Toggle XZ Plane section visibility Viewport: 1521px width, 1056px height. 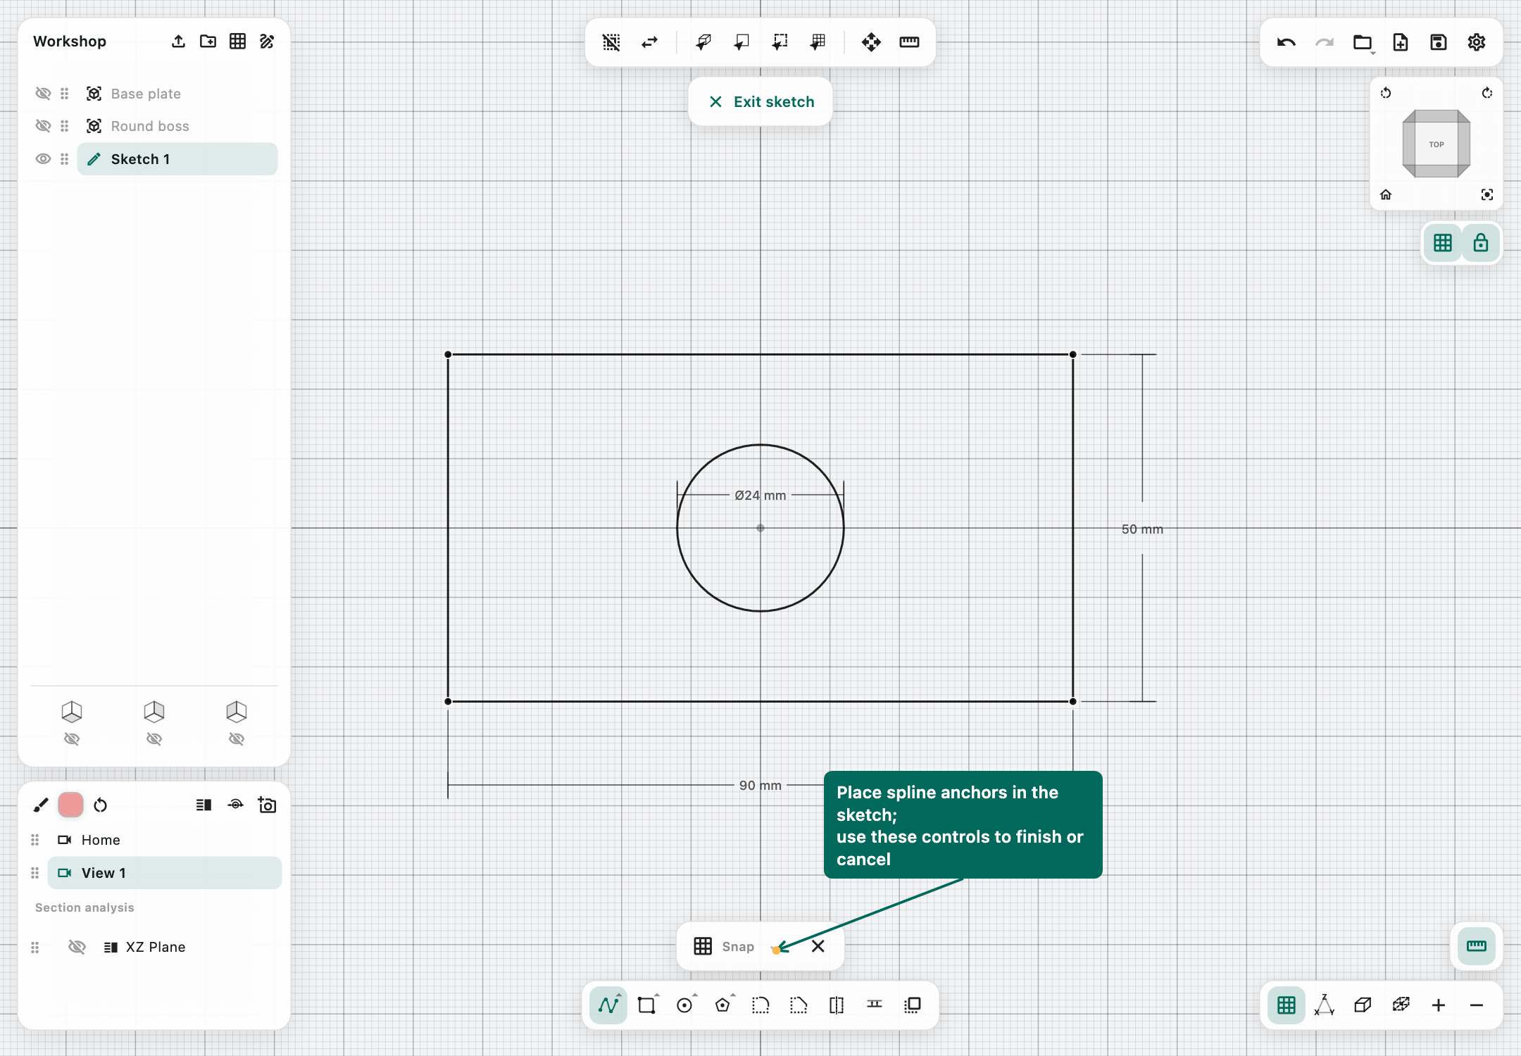pos(77,947)
